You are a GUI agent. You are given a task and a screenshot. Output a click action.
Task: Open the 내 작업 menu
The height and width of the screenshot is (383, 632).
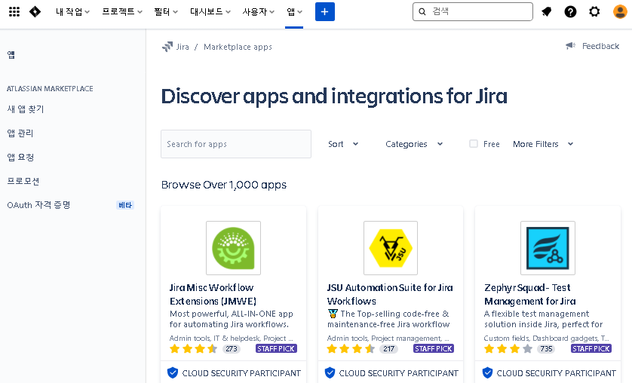coord(72,11)
